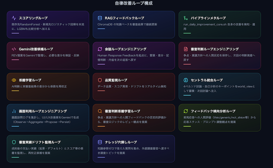The height and width of the screenshot is (168, 273).
Task: Select the Gemini改善候補ループ card description text
Action: point(45,55)
